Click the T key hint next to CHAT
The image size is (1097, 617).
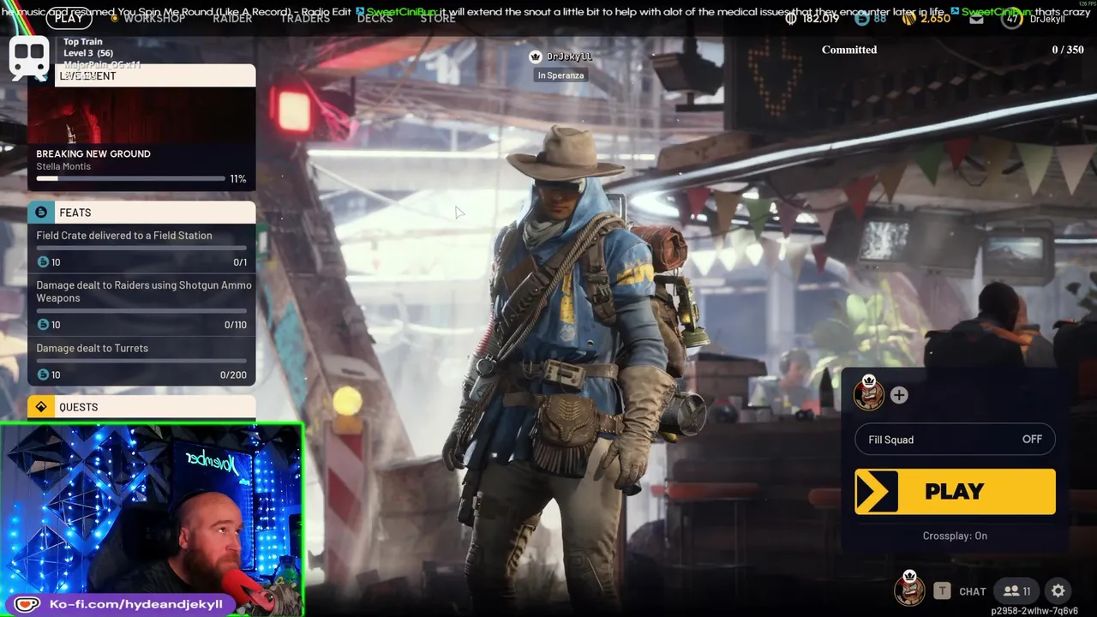pyautogui.click(x=942, y=590)
